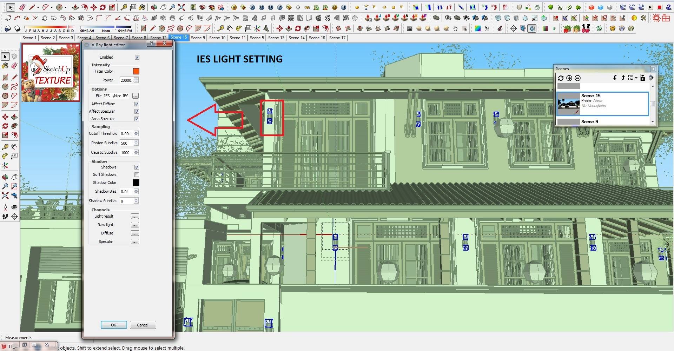Select the Pan hand tool in top toolbar
The width and height of the screenshot is (674, 351).
[163, 7]
